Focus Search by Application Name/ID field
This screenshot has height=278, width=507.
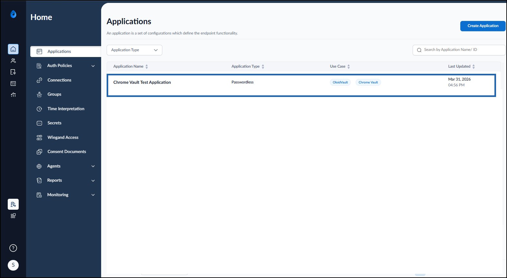click(459, 50)
